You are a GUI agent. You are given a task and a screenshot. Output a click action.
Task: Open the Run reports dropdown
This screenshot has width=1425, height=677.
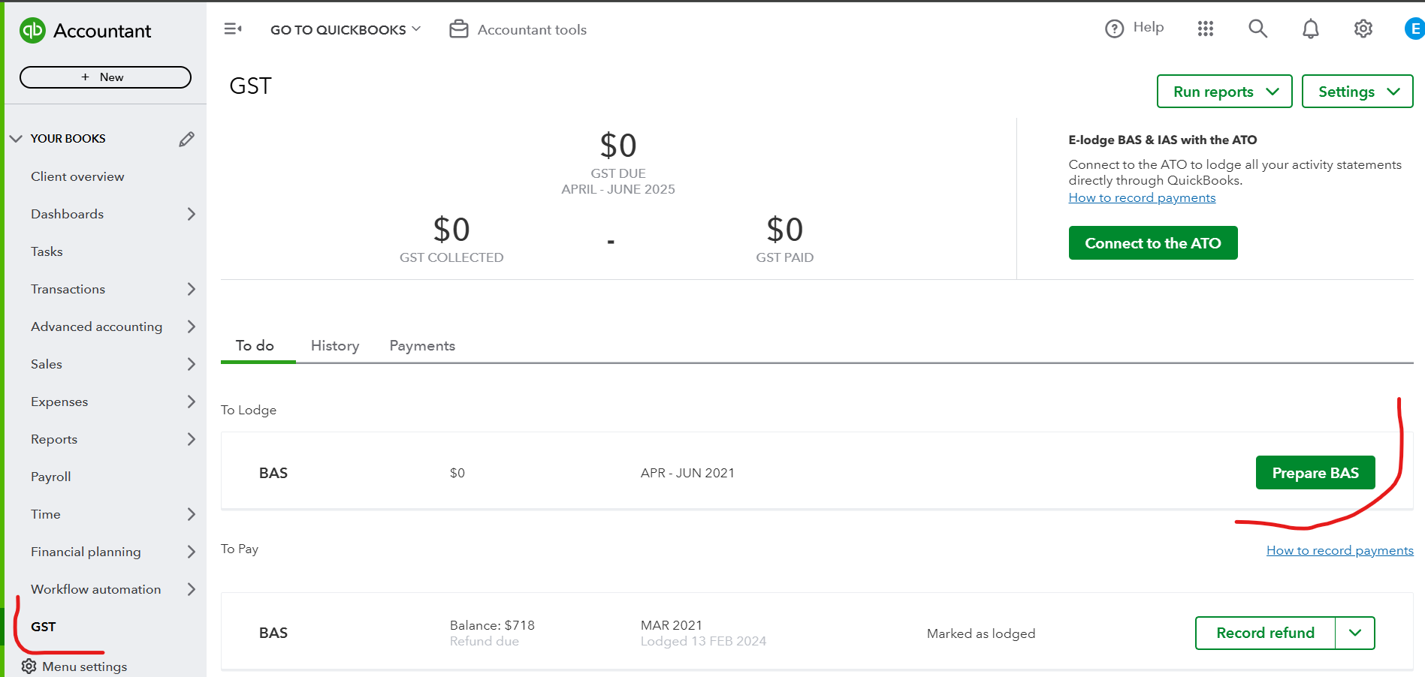1224,92
